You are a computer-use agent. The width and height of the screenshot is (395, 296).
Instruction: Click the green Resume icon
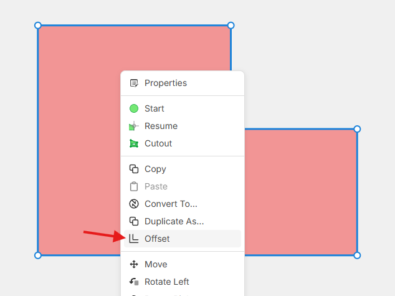tap(133, 126)
